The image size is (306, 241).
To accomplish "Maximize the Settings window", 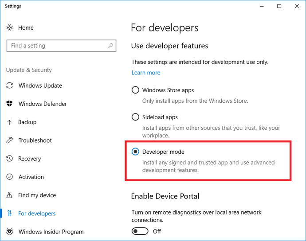I will pyautogui.click(x=279, y=6).
